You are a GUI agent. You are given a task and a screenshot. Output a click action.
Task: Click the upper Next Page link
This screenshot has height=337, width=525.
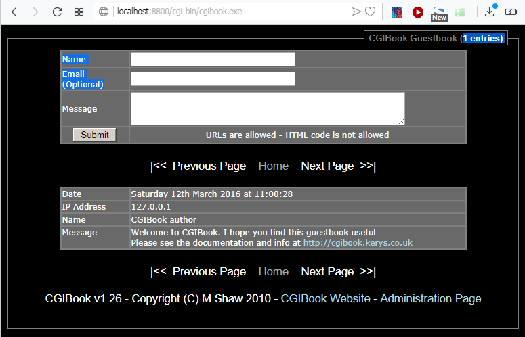[327, 166]
